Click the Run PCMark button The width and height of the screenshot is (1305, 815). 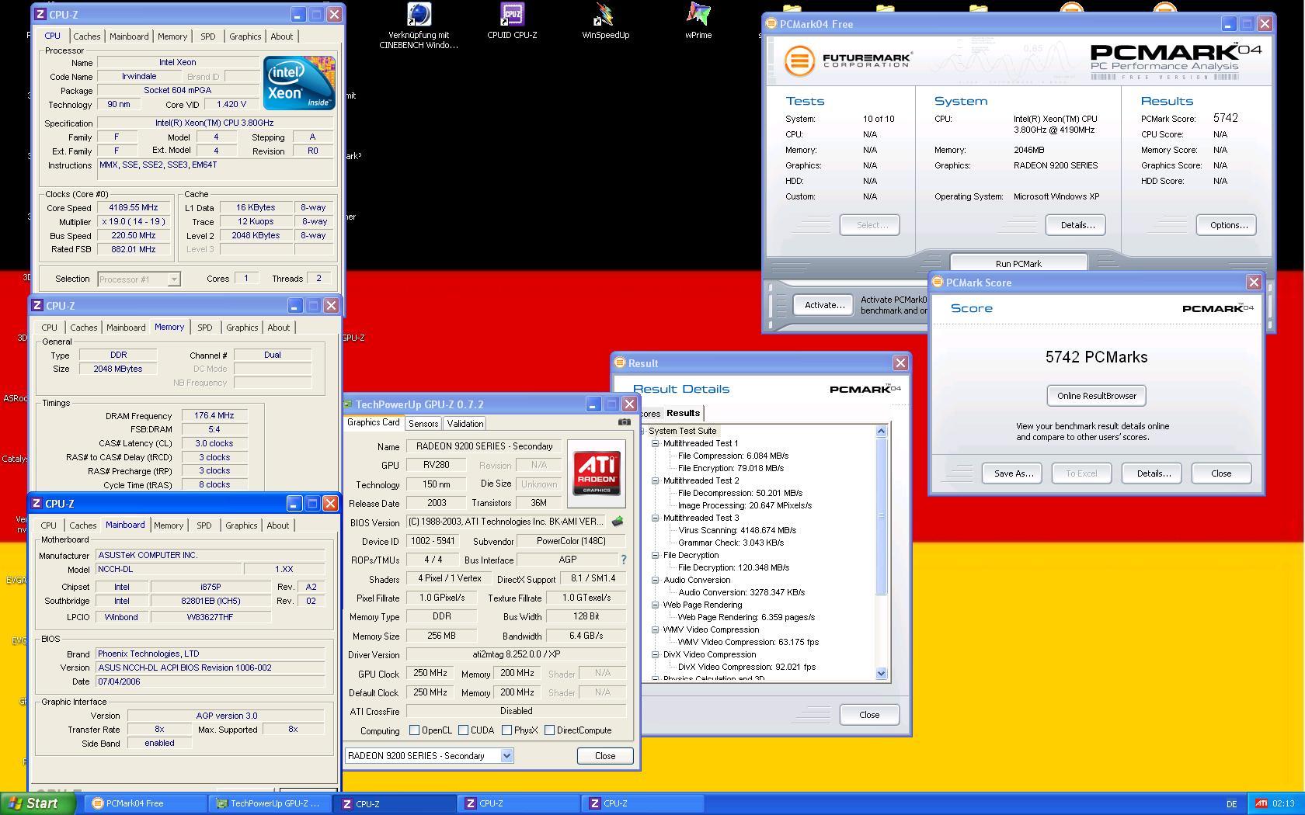click(x=1018, y=263)
